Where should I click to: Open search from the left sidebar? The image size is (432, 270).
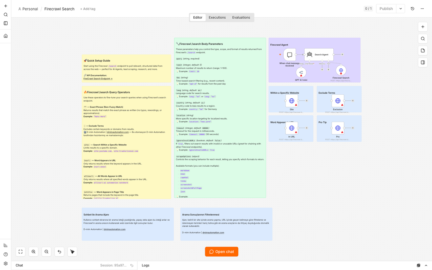click(5, 15)
